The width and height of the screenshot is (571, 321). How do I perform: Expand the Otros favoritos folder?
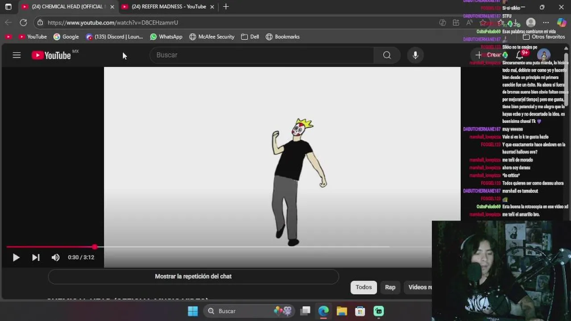544,37
